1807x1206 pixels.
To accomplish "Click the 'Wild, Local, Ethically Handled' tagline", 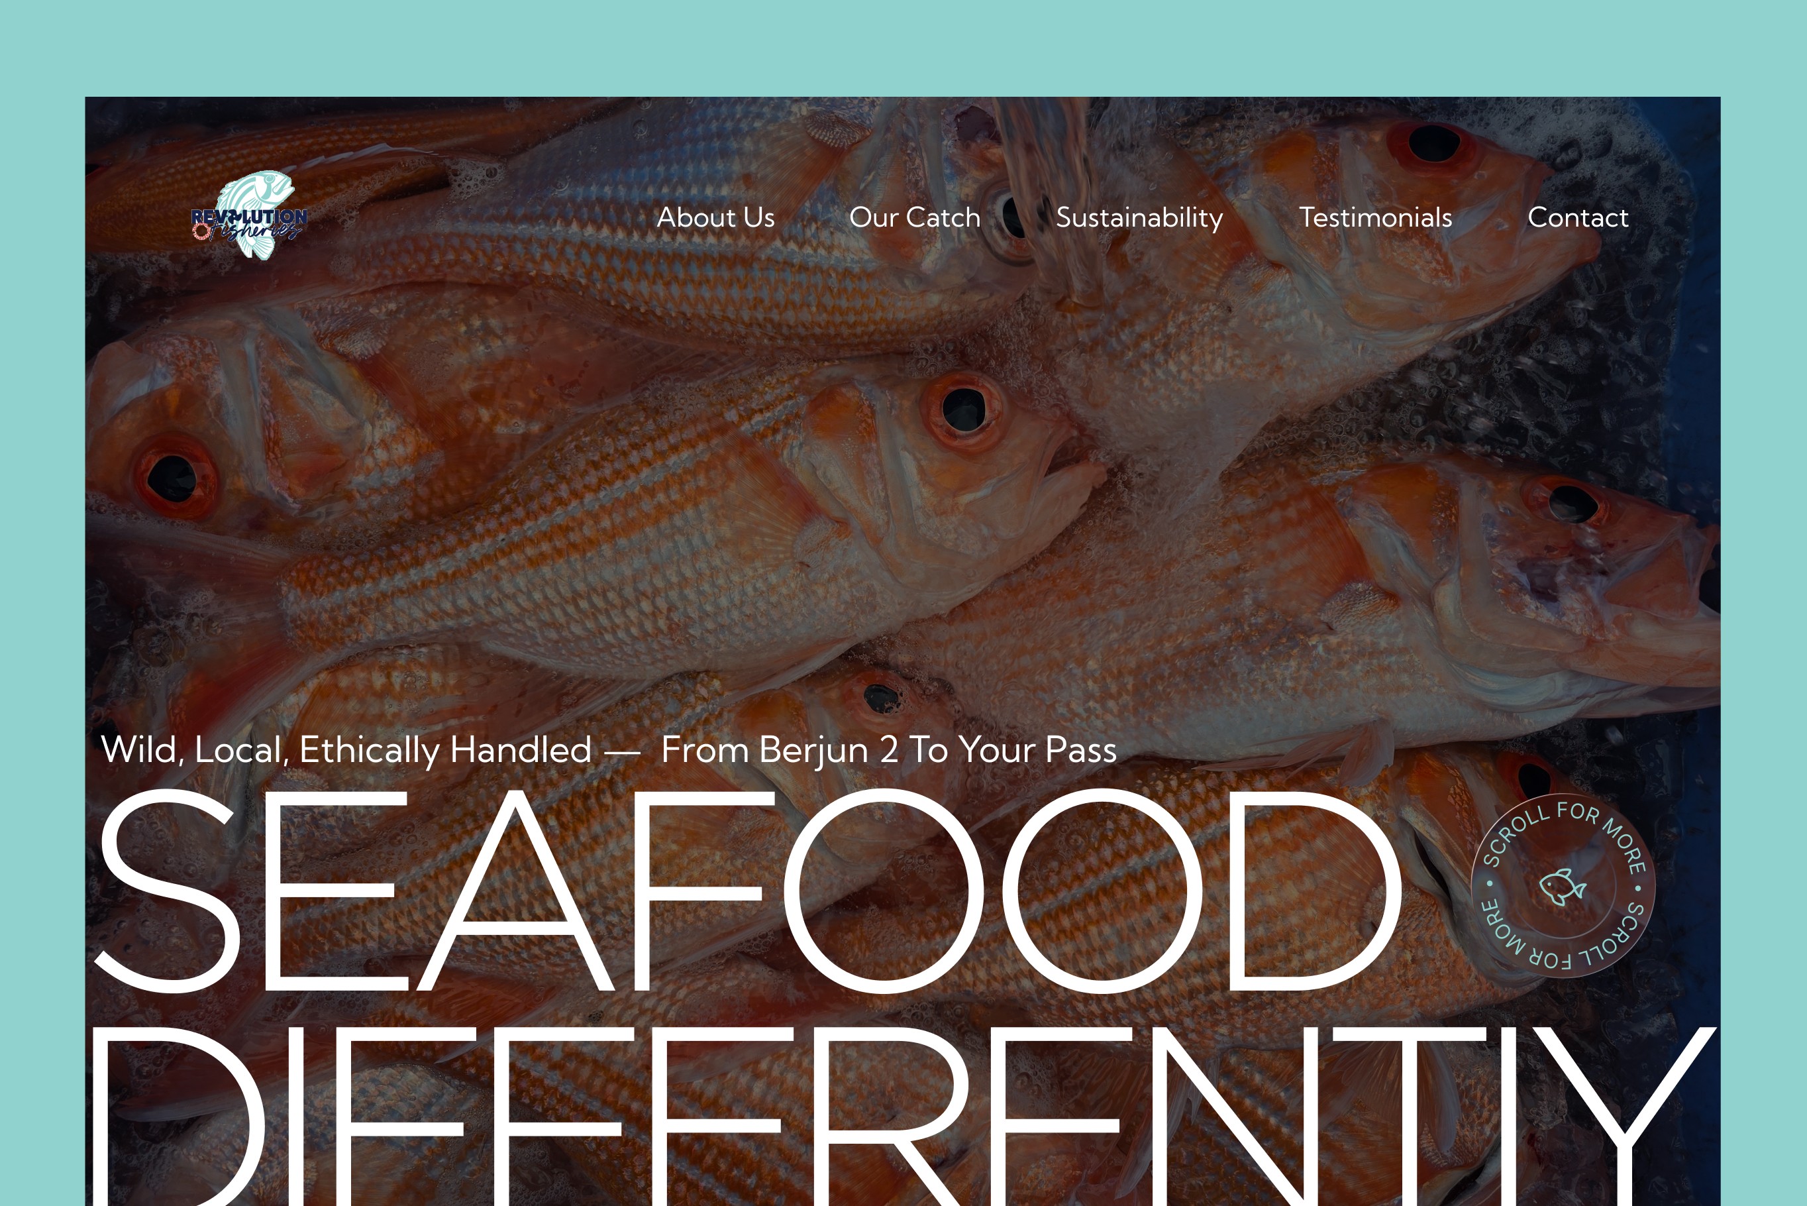I will [x=346, y=750].
